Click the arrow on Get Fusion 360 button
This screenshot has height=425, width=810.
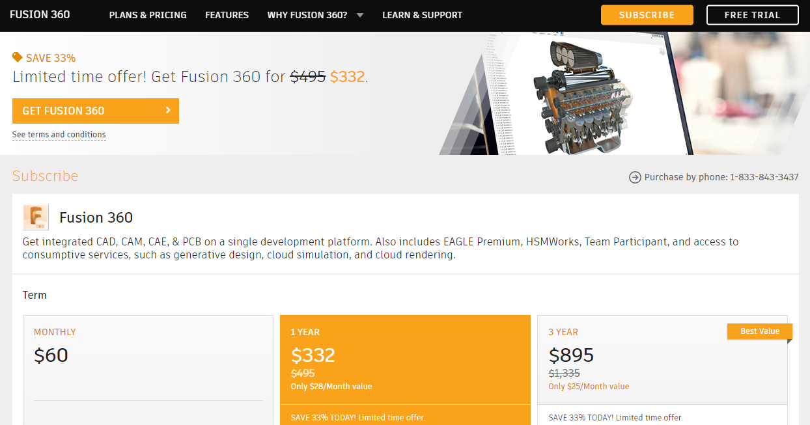(x=168, y=111)
